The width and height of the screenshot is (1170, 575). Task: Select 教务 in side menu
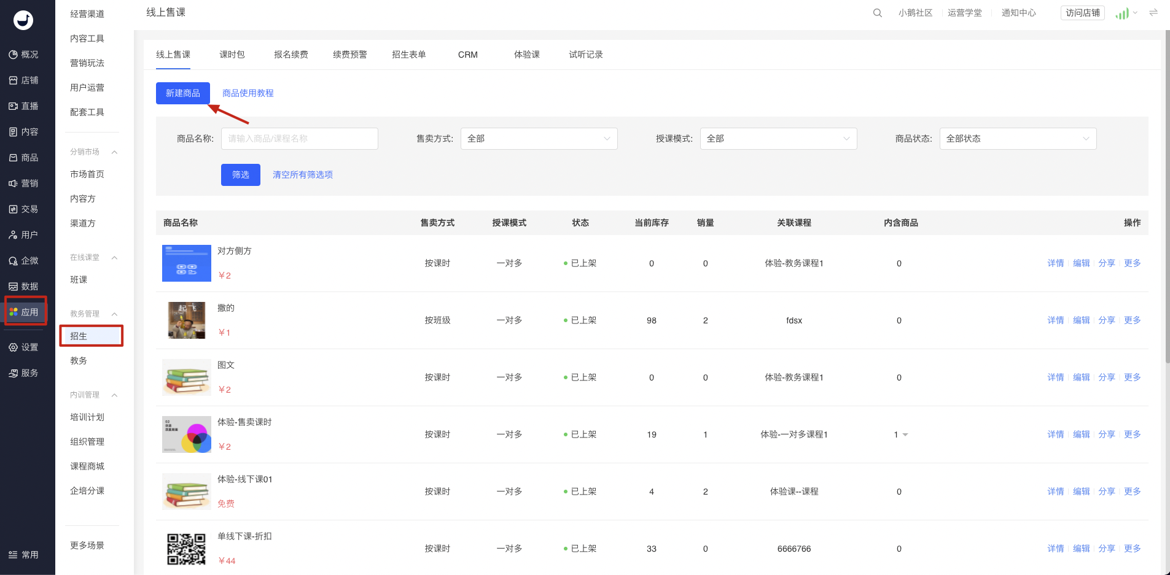79,361
